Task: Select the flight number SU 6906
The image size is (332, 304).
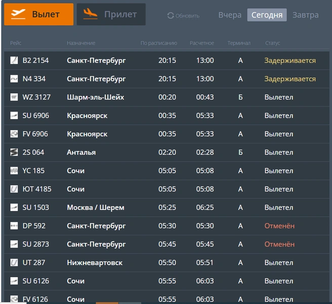Action: [x=36, y=116]
